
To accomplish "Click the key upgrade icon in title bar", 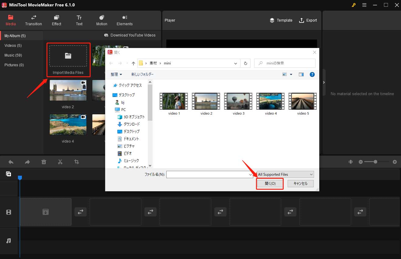I will coord(354,5).
